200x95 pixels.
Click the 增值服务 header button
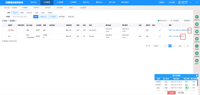162,2
